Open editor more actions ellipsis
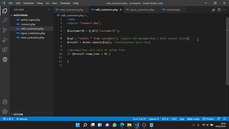 coord(224,10)
